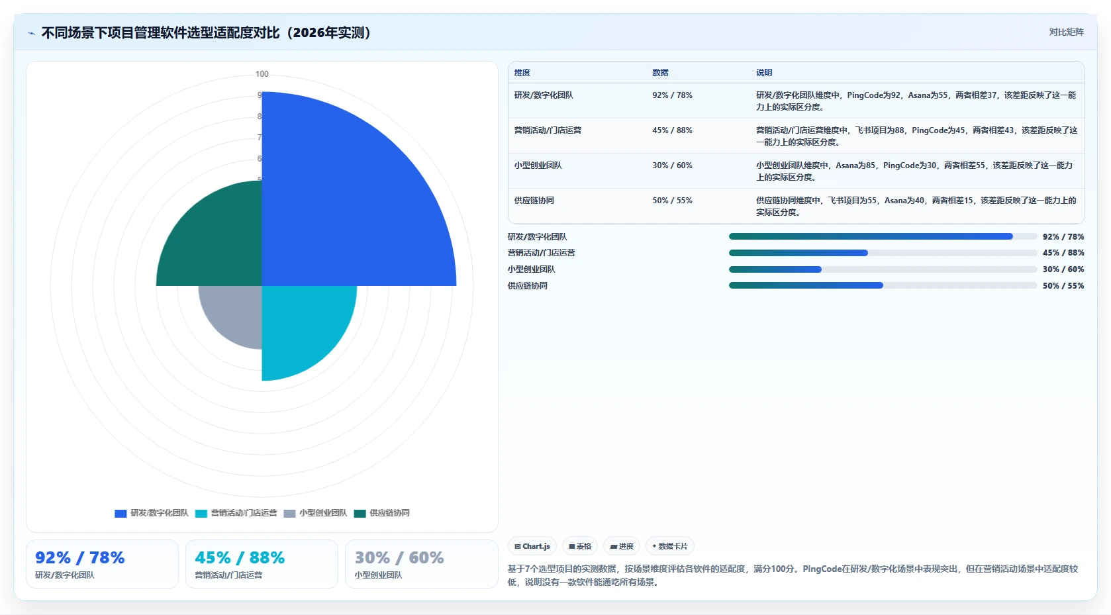Click the 50% / 55% table value

click(672, 201)
